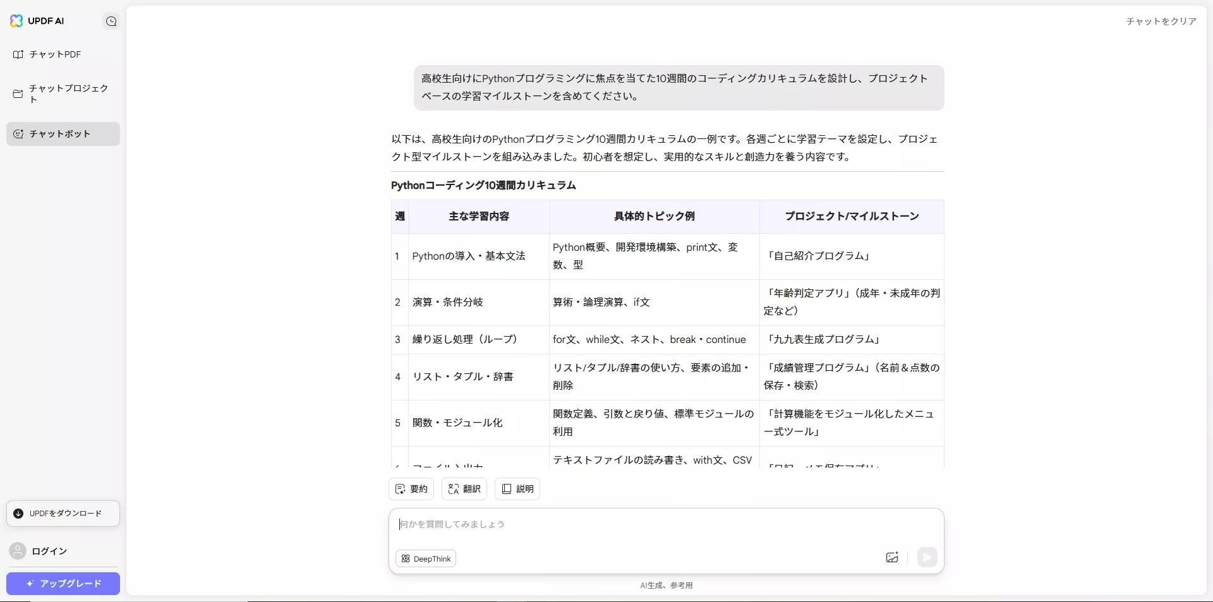Viewport: 1213px width, 602px height.
Task: Click the Pythonの導入・基本文法 cell
Action: [x=479, y=256]
